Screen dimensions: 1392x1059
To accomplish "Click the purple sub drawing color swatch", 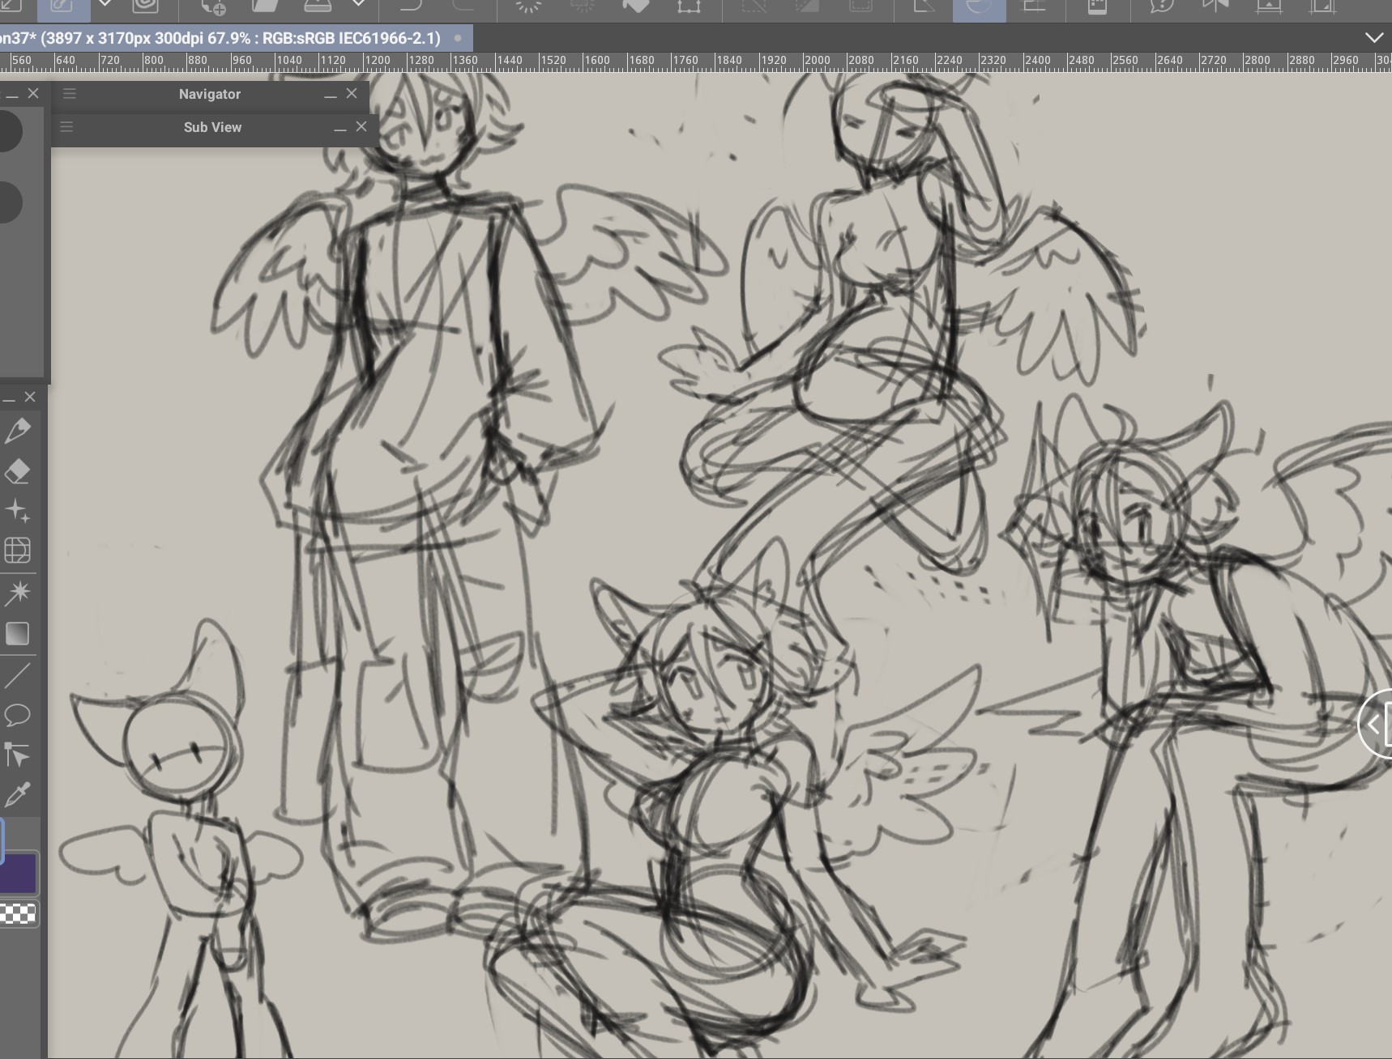I will tap(19, 873).
